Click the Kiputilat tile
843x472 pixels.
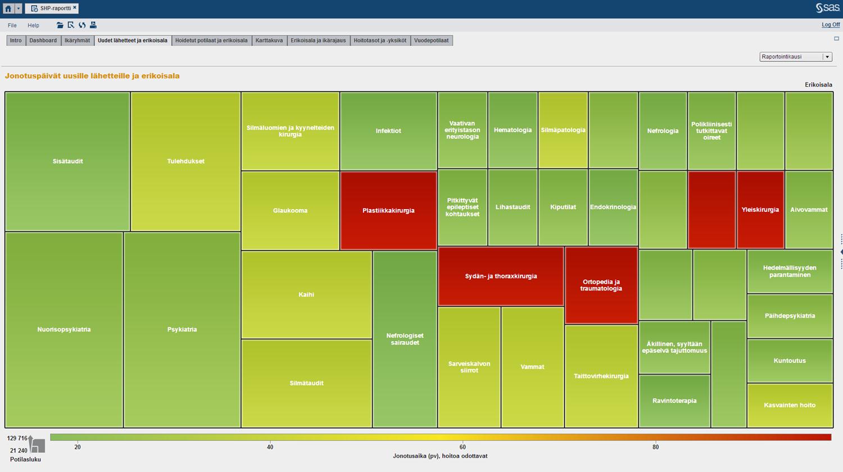(x=563, y=207)
